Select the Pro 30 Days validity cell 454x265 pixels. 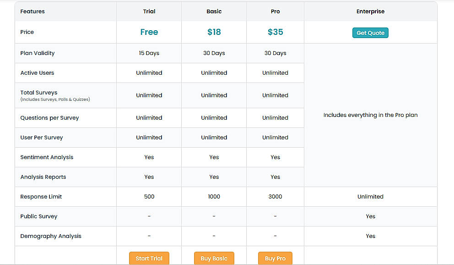[x=276, y=53]
